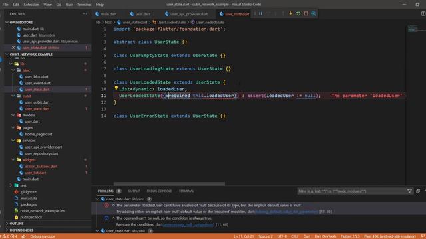The width and height of the screenshot is (426, 239).
Task: Open unnecessary_null_comparison link
Action: pos(188,224)
